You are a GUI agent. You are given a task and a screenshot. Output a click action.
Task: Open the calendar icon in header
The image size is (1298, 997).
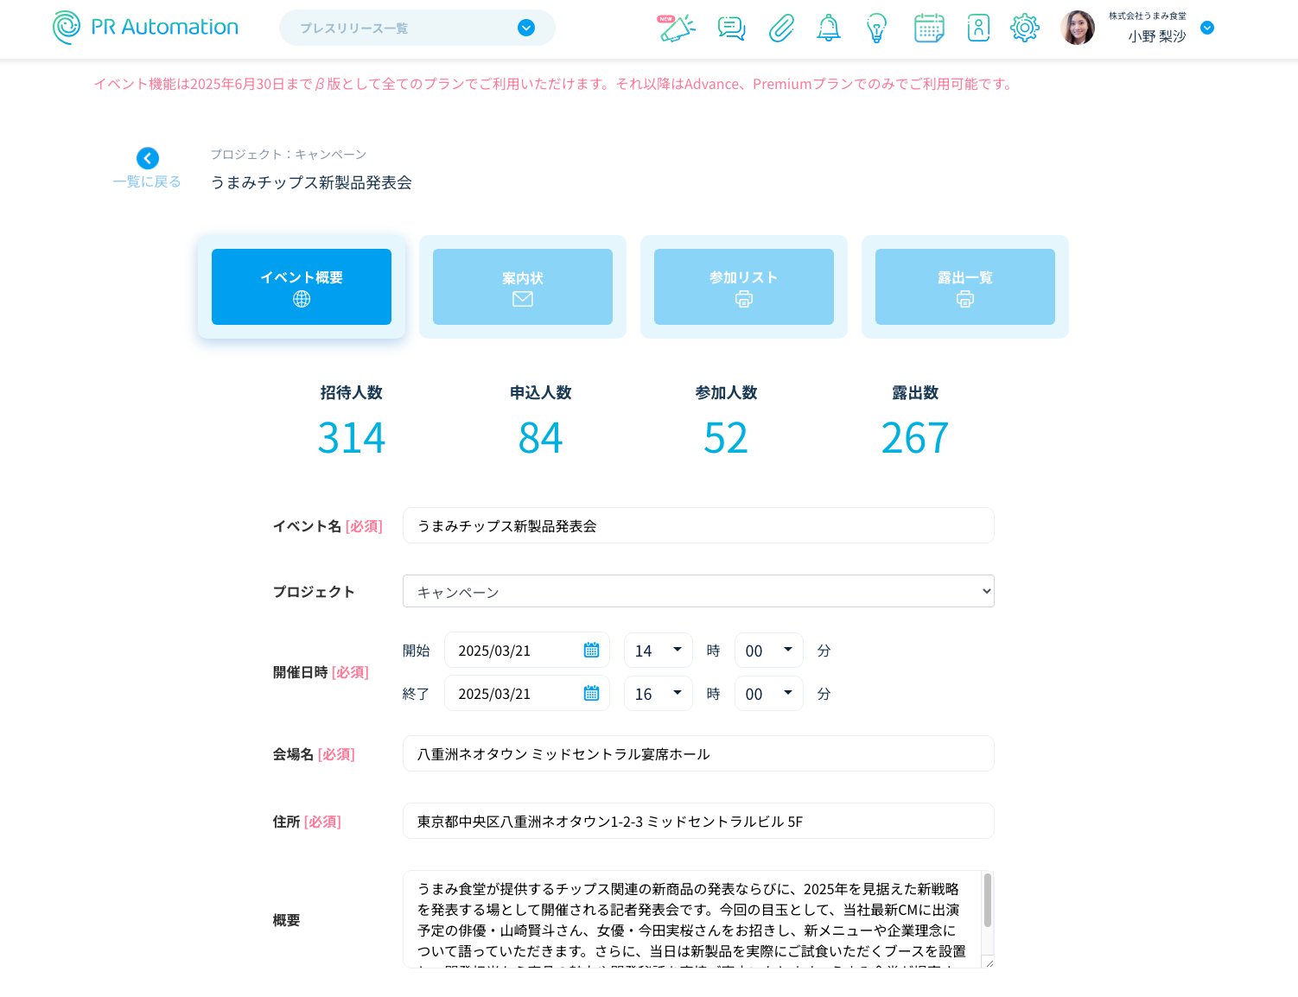click(x=929, y=29)
